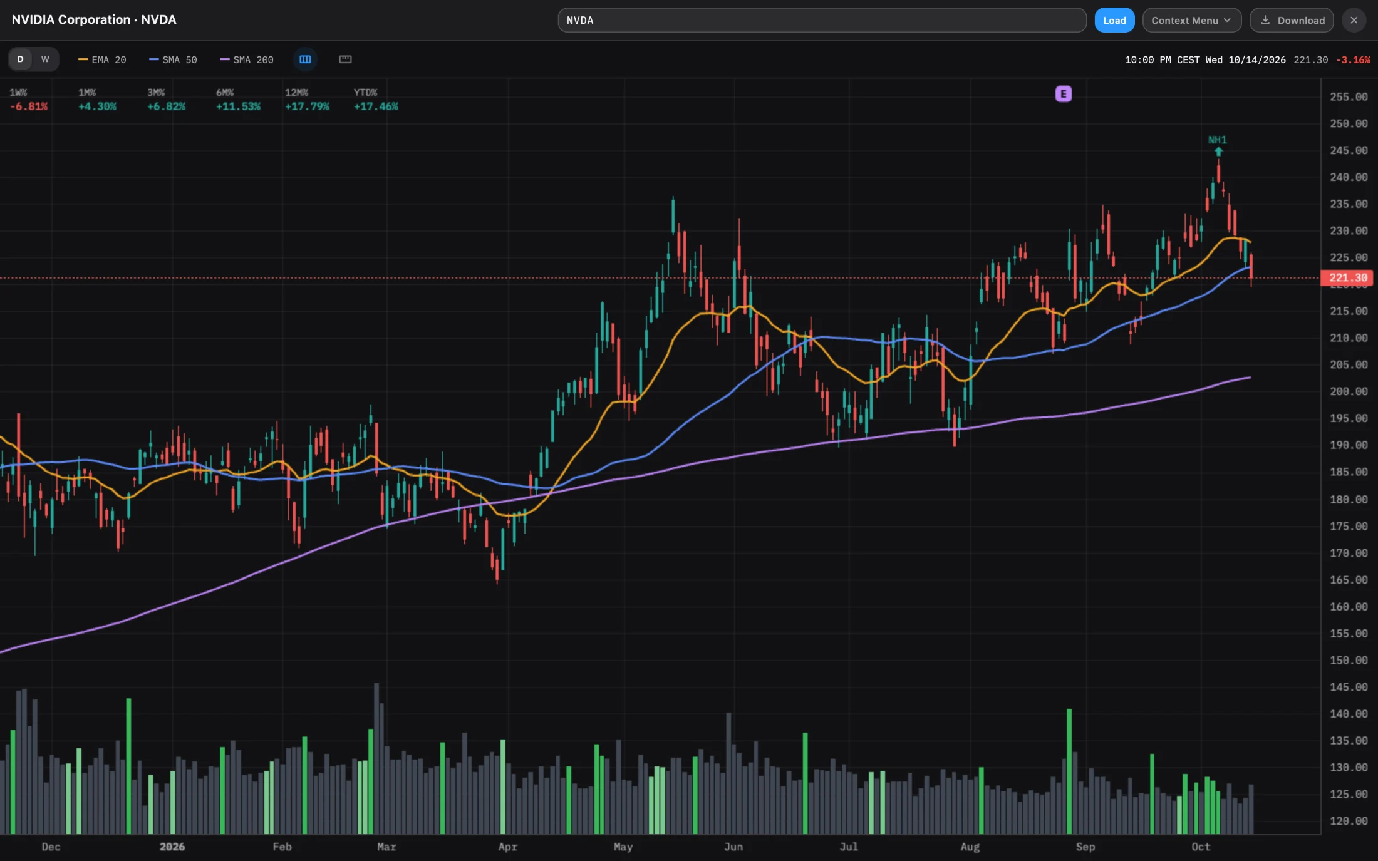This screenshot has height=861, width=1378.
Task: Click the 200.00 price axis label
Action: (1349, 391)
